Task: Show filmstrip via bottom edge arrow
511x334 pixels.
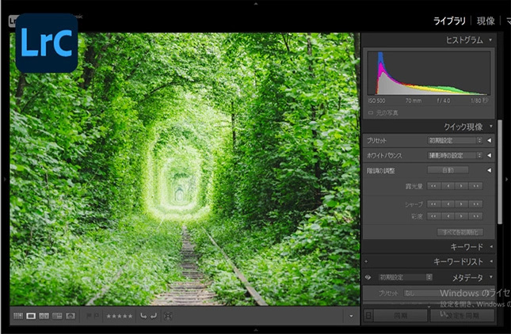Action: click(x=256, y=330)
